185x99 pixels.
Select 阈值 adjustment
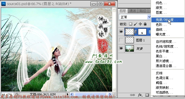tap(168, 83)
